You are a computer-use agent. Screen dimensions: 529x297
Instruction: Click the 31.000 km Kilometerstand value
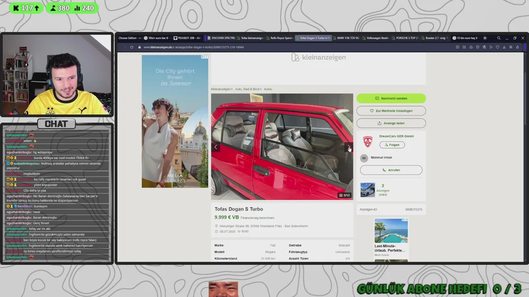coord(268,259)
